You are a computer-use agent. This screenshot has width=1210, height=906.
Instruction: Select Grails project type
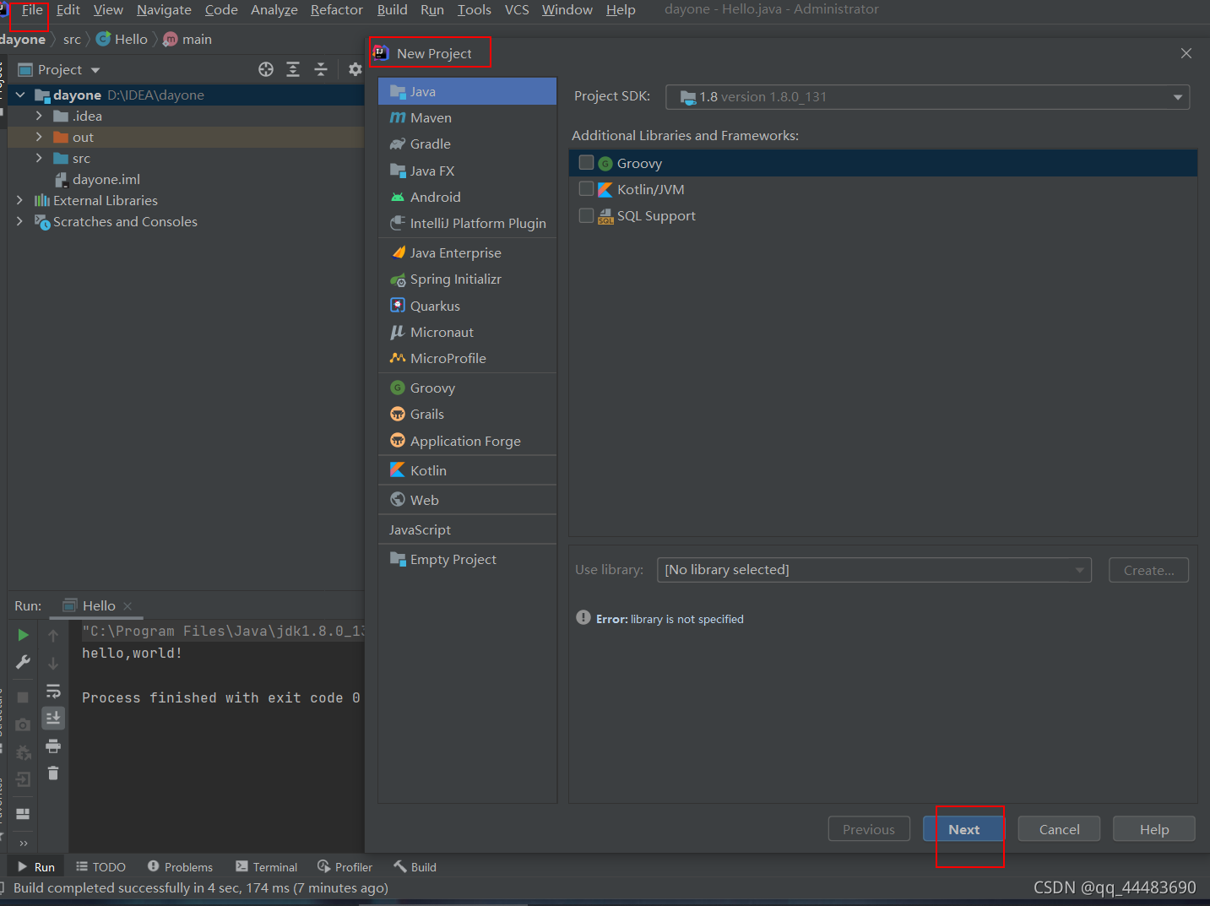point(467,414)
